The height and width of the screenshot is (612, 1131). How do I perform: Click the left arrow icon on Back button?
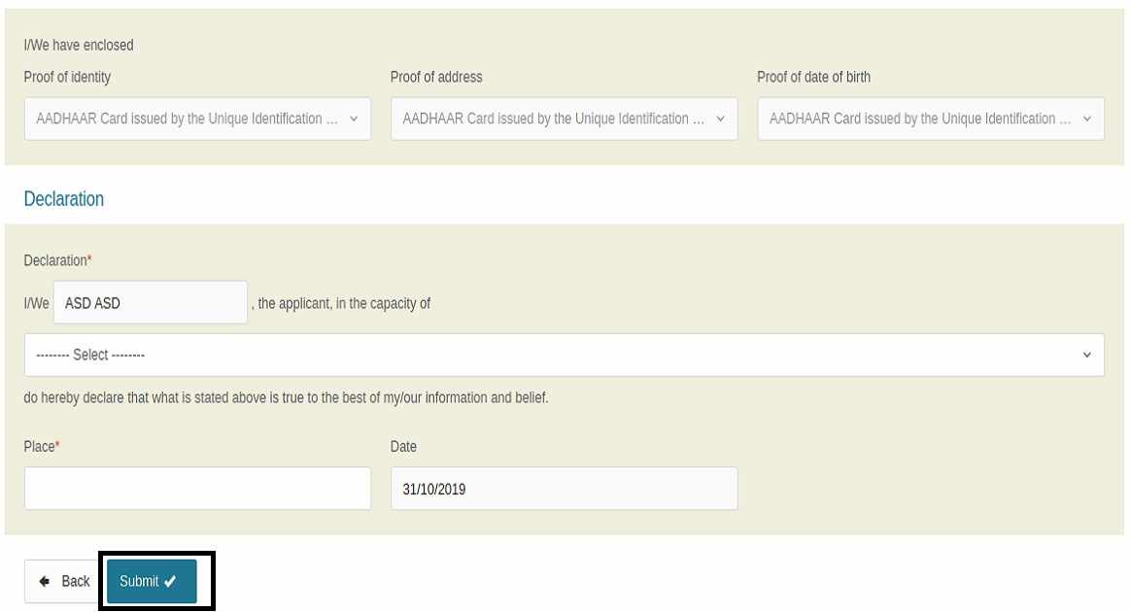[x=43, y=580]
